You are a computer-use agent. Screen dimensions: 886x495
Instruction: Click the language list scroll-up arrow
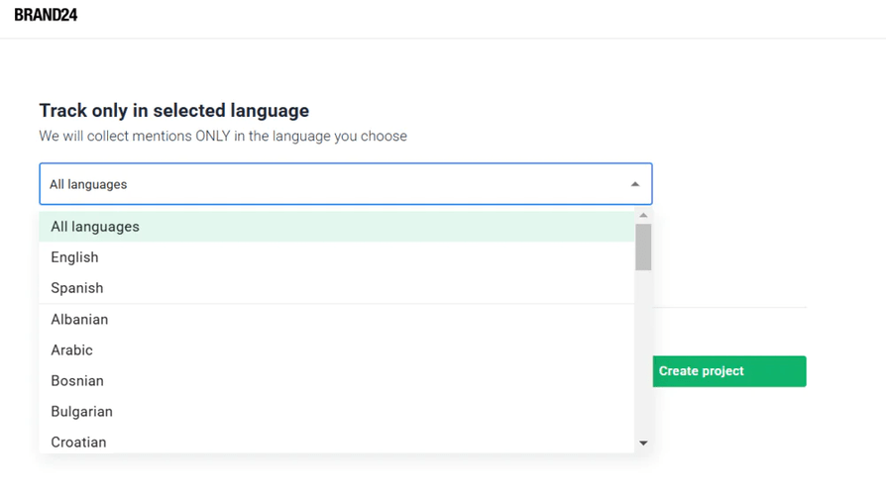pyautogui.click(x=643, y=216)
